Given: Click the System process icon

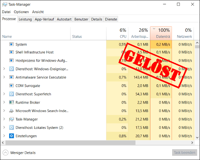Looking at the screenshot, I should point(12,44).
